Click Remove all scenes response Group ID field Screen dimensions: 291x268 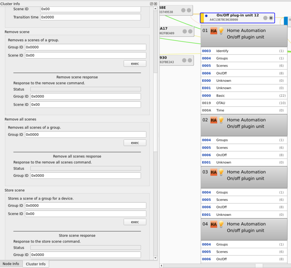point(86,176)
